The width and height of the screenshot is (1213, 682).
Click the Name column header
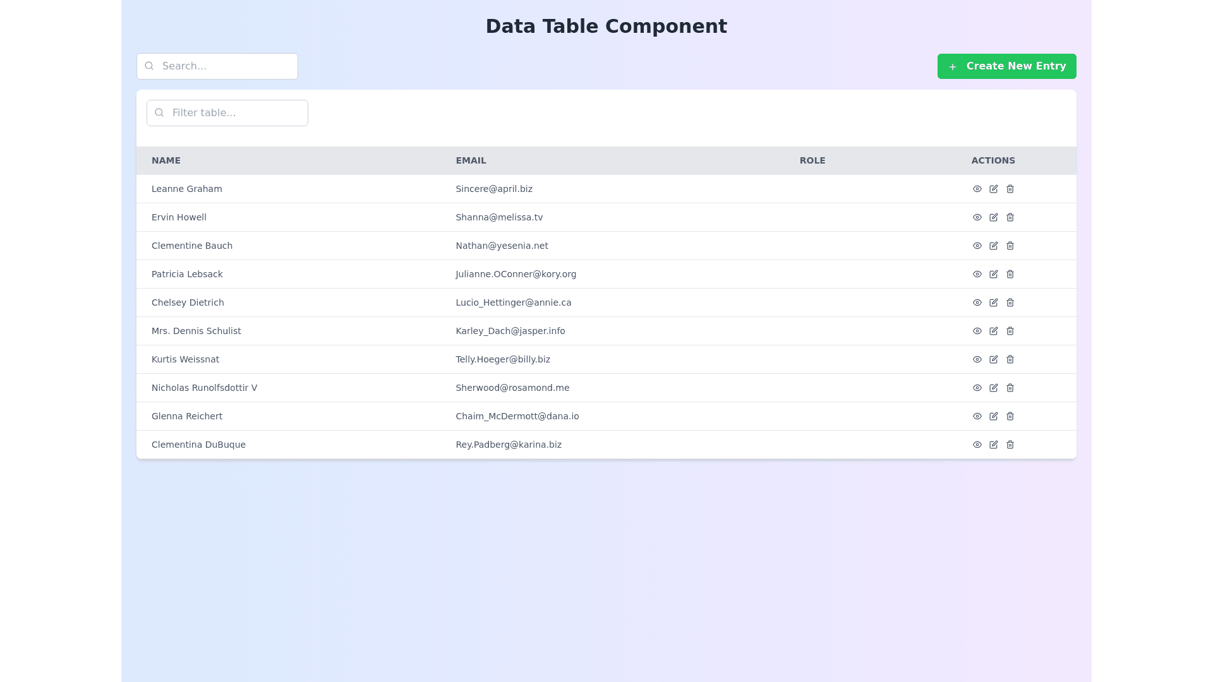pos(166,160)
